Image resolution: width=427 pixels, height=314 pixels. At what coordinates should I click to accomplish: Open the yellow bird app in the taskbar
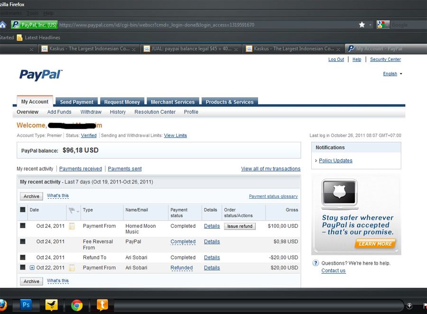[x=51, y=305]
